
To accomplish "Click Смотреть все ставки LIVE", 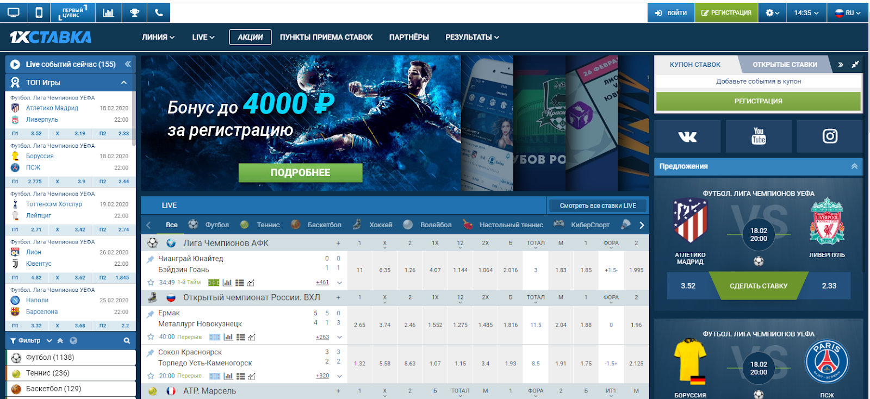I will [x=598, y=205].
